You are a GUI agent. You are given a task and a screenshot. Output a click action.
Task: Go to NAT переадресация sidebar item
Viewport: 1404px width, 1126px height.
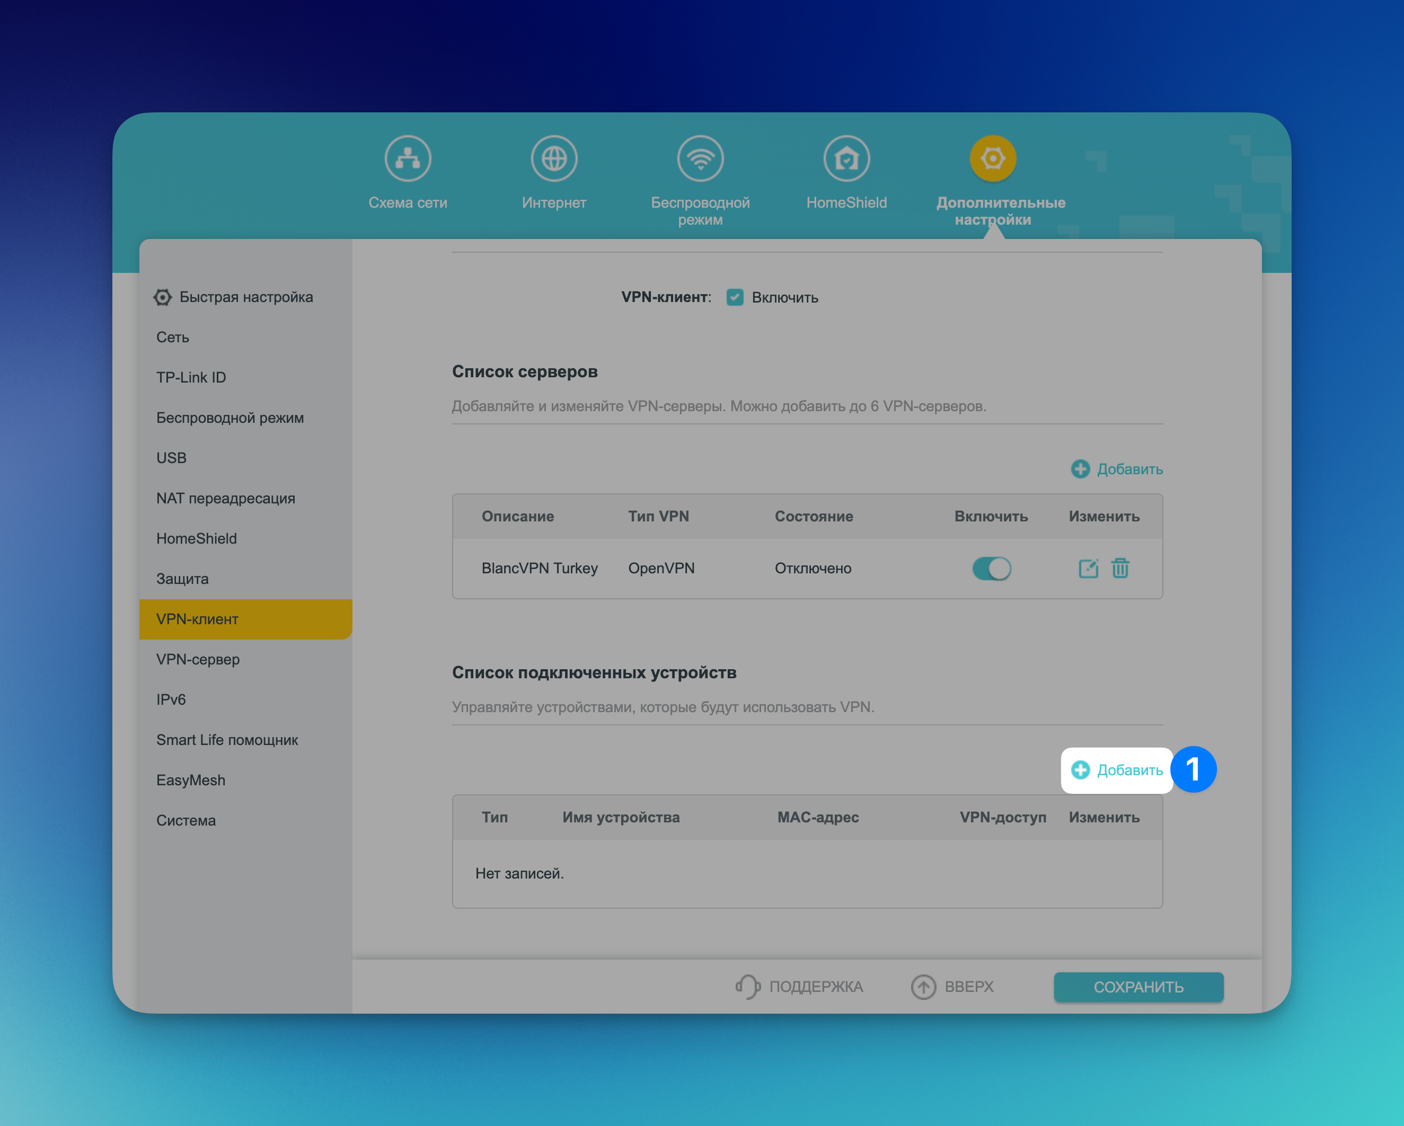pyautogui.click(x=225, y=499)
